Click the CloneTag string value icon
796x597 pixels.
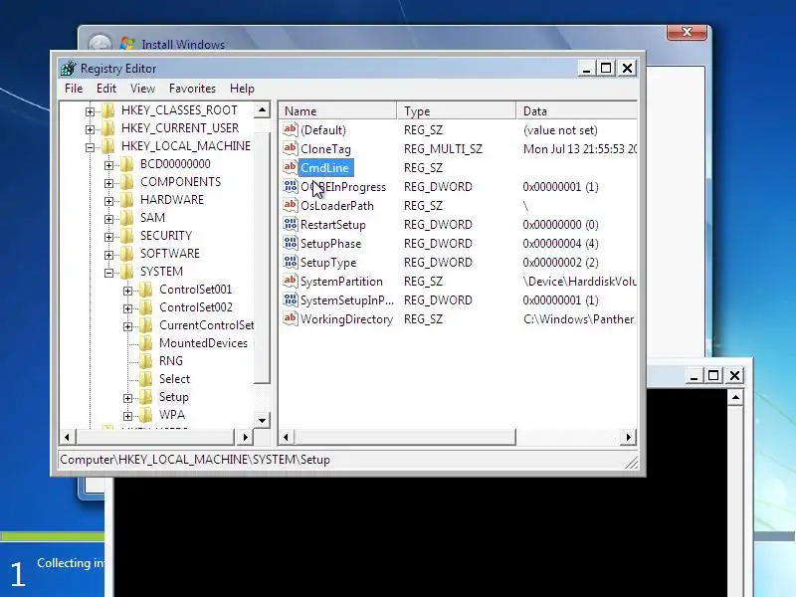291,148
